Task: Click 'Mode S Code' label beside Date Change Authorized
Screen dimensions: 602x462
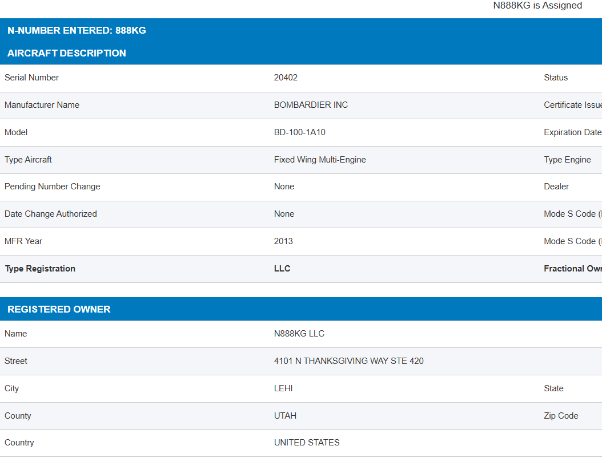Action: click(x=573, y=214)
